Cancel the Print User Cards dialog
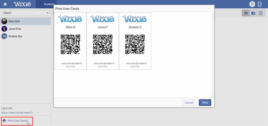Viewport: 268px width, 126px height. coord(189,103)
